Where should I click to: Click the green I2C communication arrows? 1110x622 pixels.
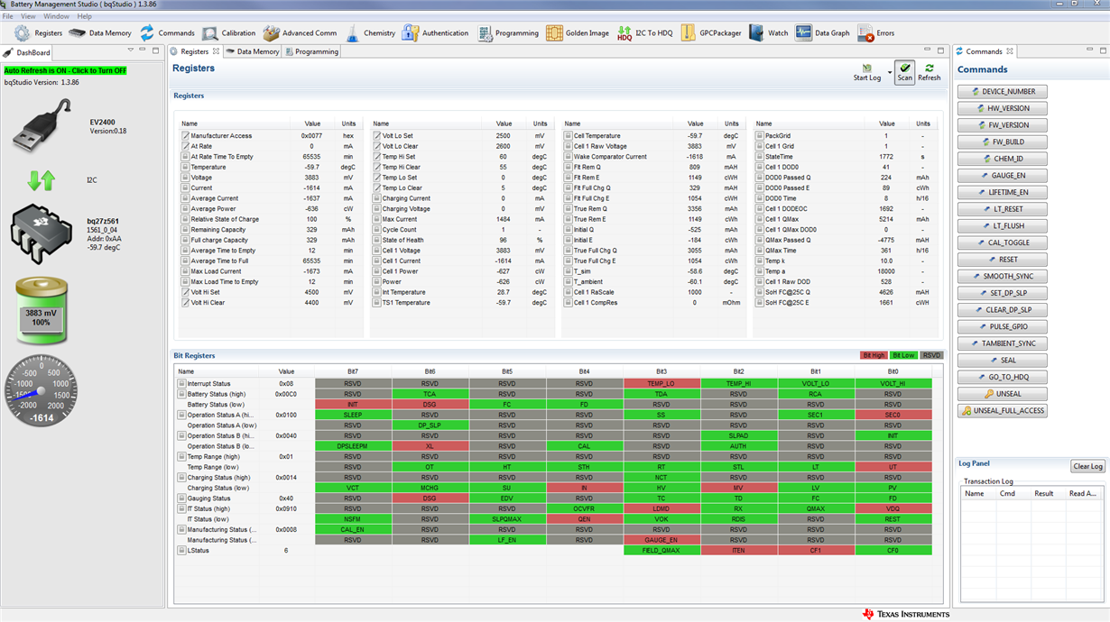(42, 180)
